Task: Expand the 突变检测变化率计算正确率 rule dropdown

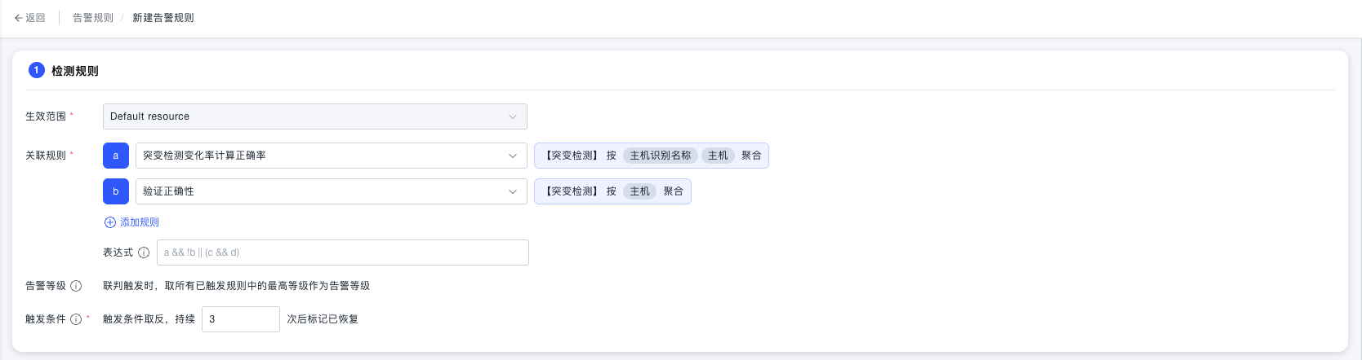Action: click(x=332, y=156)
